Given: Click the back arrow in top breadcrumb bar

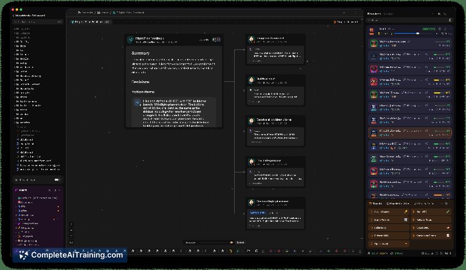Looking at the screenshot, I should (x=70, y=13).
